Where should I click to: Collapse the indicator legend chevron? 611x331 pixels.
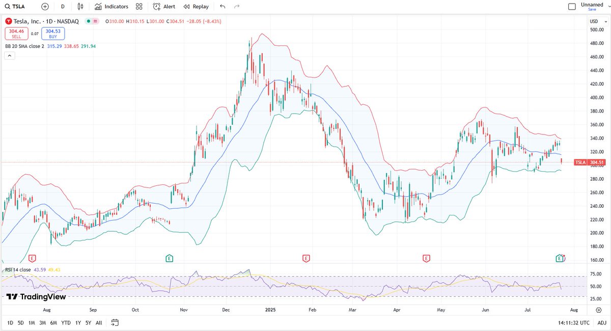(x=9, y=56)
